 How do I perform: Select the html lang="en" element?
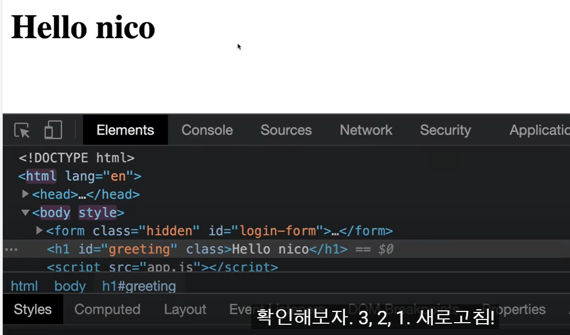pyautogui.click(x=80, y=176)
